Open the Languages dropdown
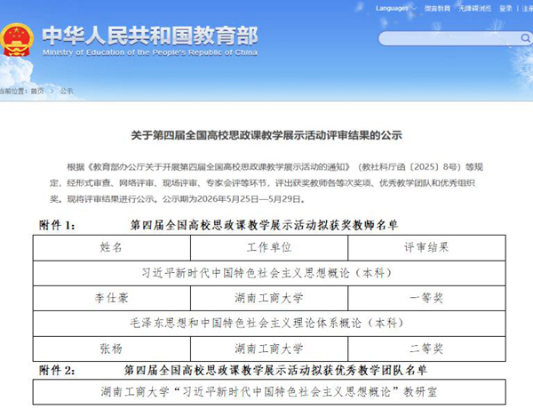 click(395, 8)
